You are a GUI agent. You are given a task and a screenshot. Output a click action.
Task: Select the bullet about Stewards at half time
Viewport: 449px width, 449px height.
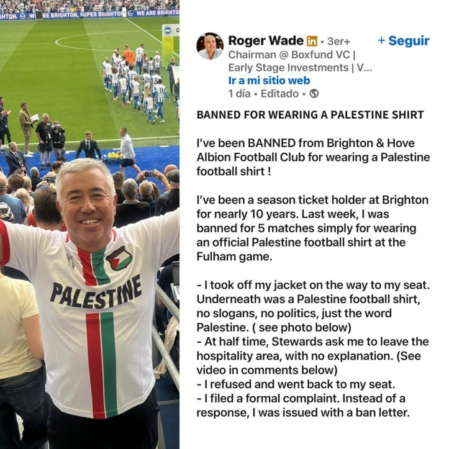pyautogui.click(x=313, y=356)
